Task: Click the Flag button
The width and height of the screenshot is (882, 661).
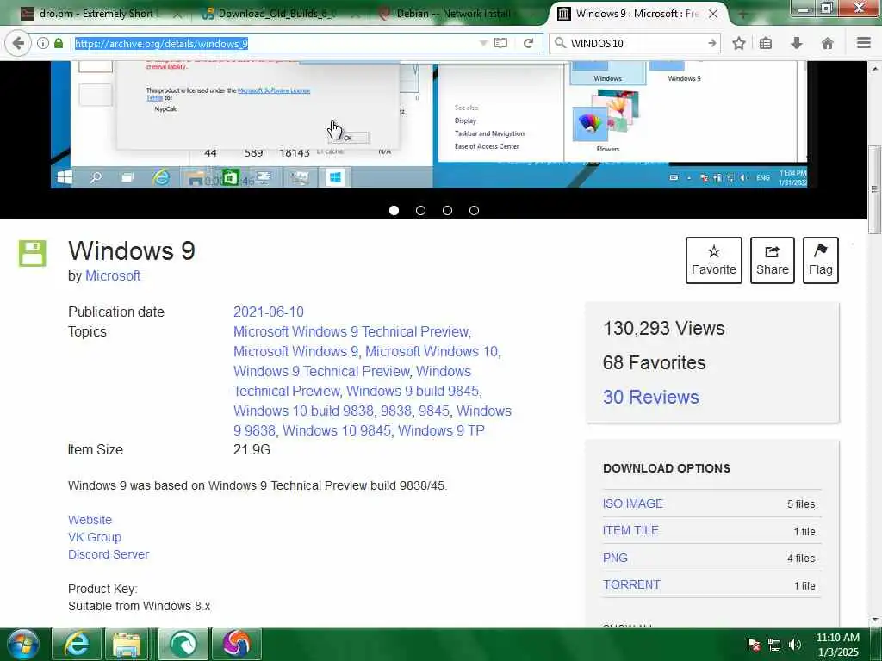Action: point(821,260)
